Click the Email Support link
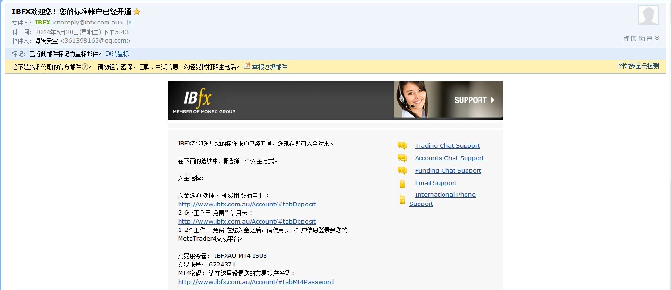 tap(436, 183)
